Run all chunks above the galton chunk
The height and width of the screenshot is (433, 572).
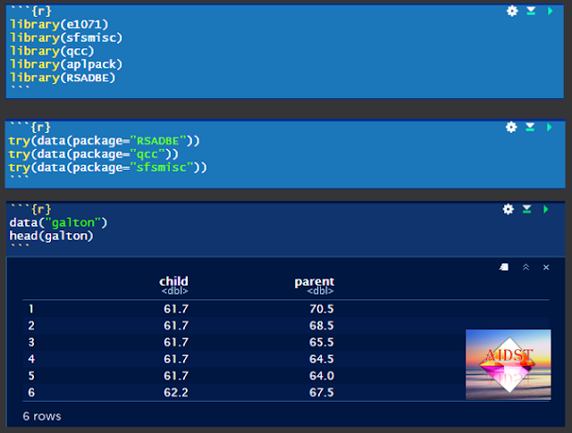pyautogui.click(x=526, y=209)
